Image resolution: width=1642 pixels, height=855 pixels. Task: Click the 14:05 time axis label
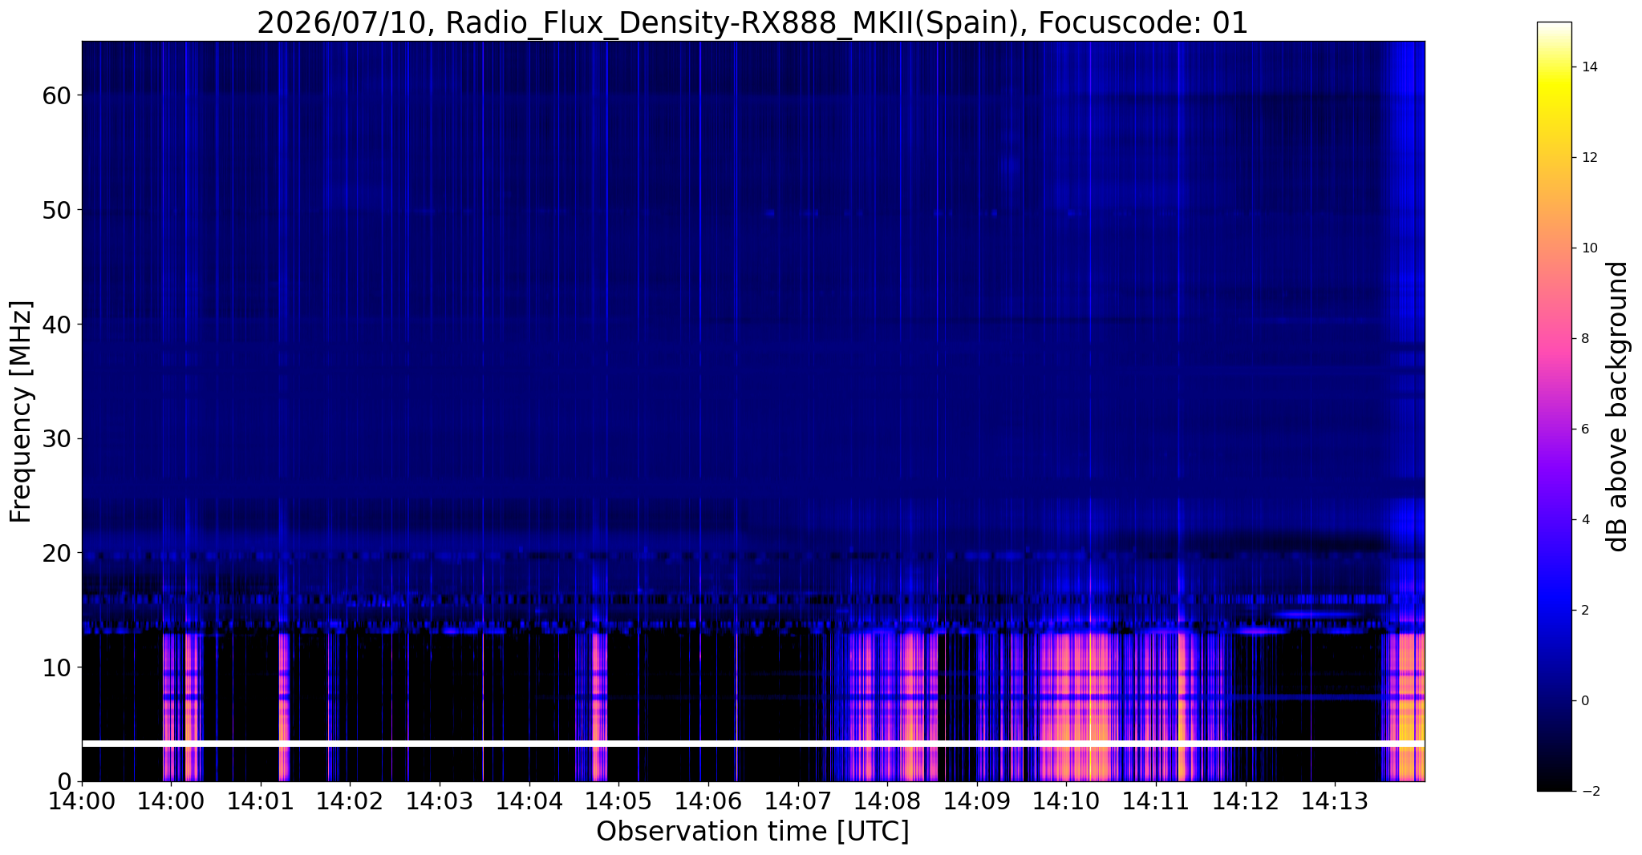[x=618, y=802]
